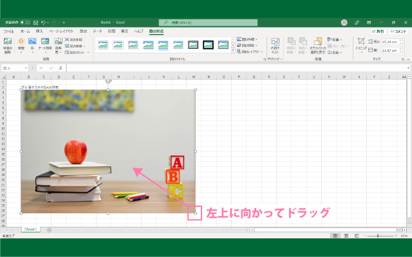Increase the height value using the spinner up arrow
The image size is (412, 257).
[x=400, y=40]
